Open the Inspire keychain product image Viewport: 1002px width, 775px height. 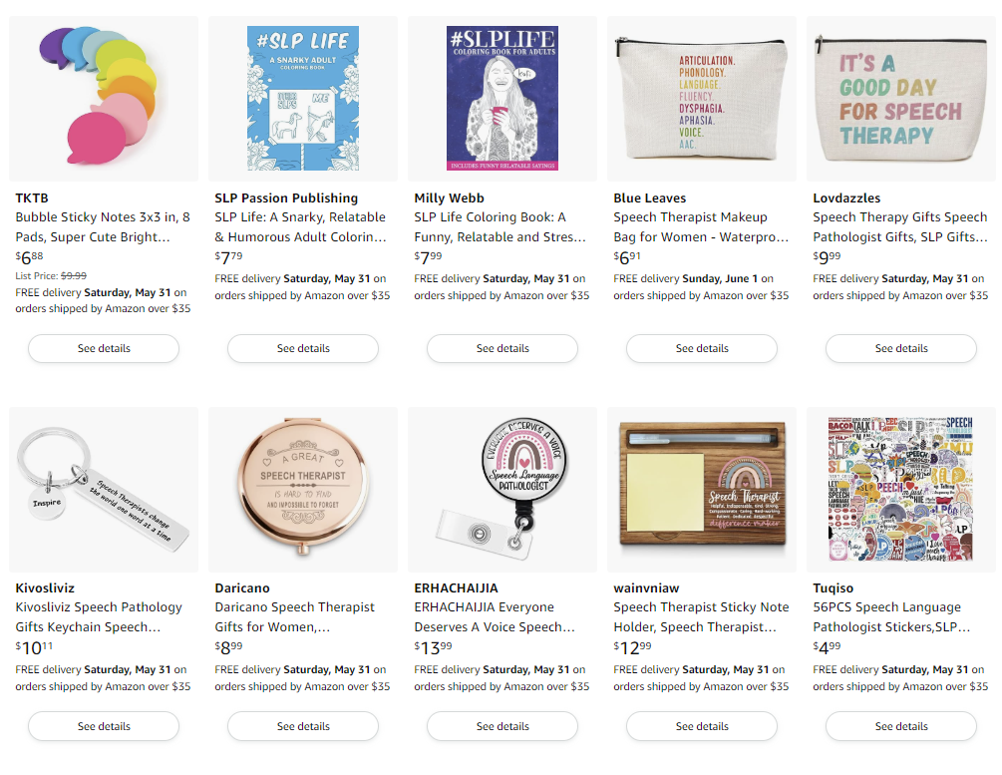pyautogui.click(x=104, y=489)
